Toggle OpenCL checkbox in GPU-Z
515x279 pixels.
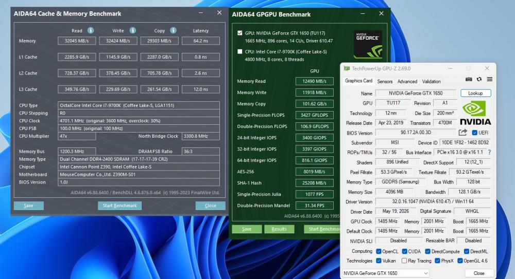(379, 251)
